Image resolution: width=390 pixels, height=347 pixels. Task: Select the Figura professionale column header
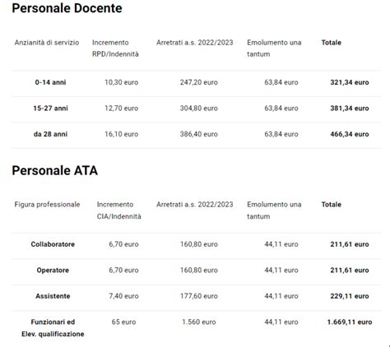click(x=47, y=205)
